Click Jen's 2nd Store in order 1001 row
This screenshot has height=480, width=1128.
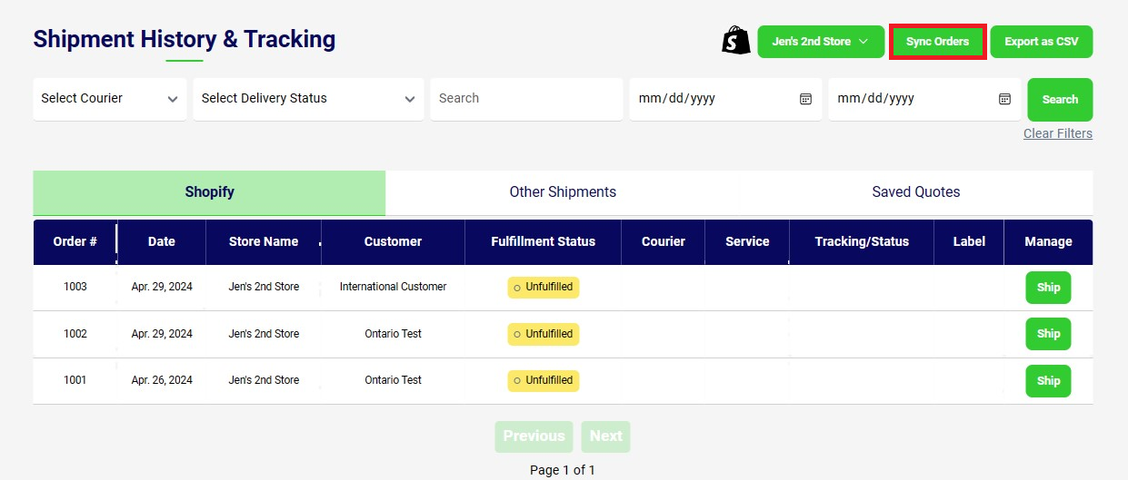(264, 380)
